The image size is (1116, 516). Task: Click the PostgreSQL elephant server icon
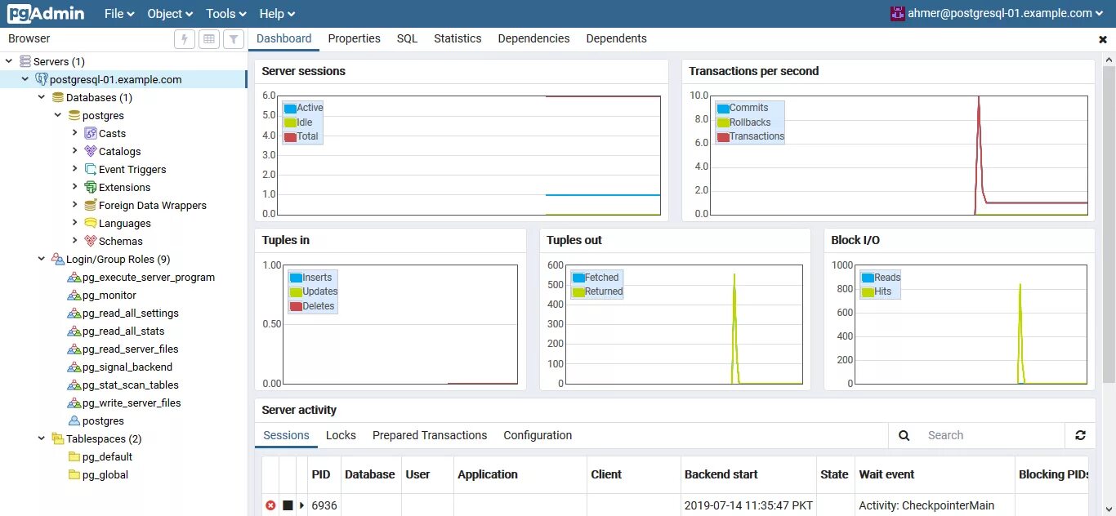pos(42,79)
